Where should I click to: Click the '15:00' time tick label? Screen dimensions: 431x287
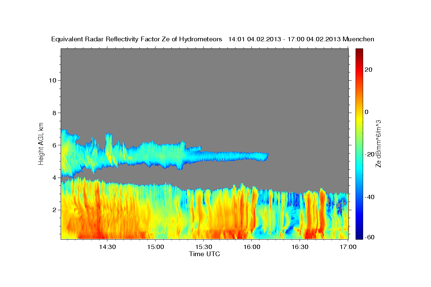(x=156, y=247)
